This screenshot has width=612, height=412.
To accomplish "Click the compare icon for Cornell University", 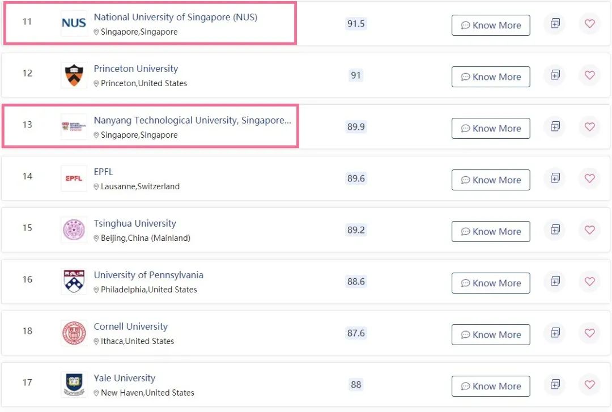I will (x=555, y=333).
